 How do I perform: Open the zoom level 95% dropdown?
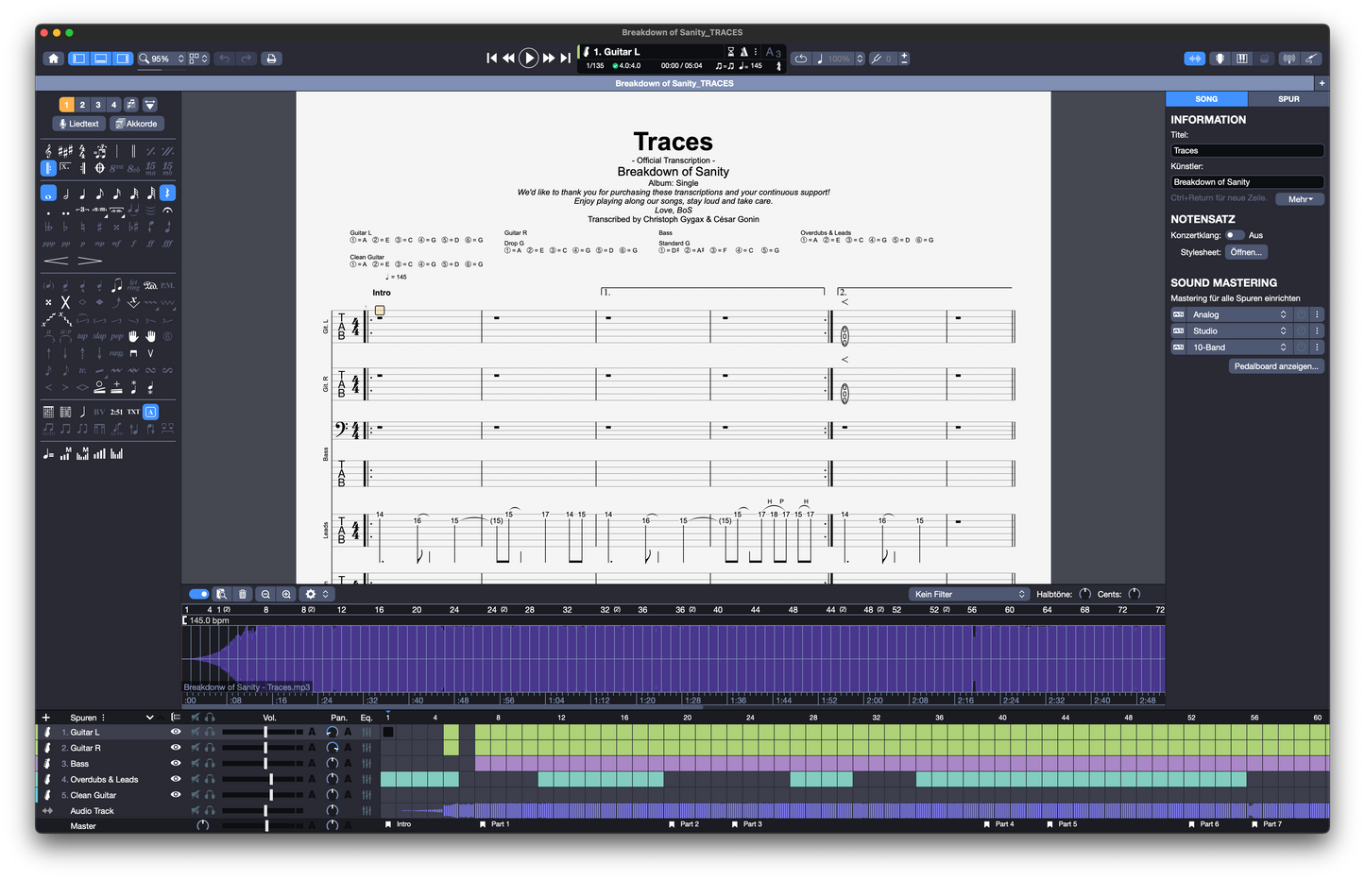pos(161,59)
